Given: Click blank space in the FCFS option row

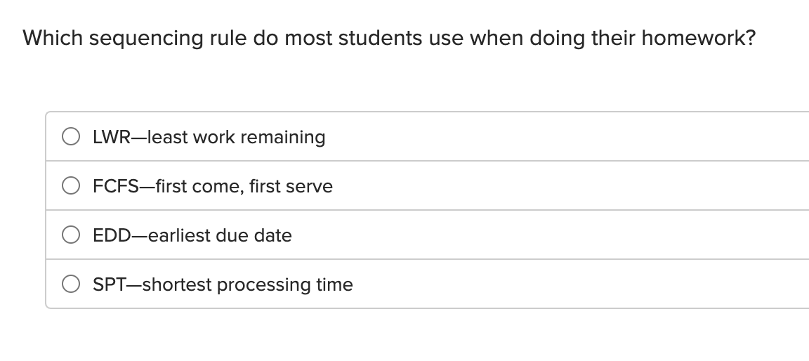Looking at the screenshot, I should (562, 186).
